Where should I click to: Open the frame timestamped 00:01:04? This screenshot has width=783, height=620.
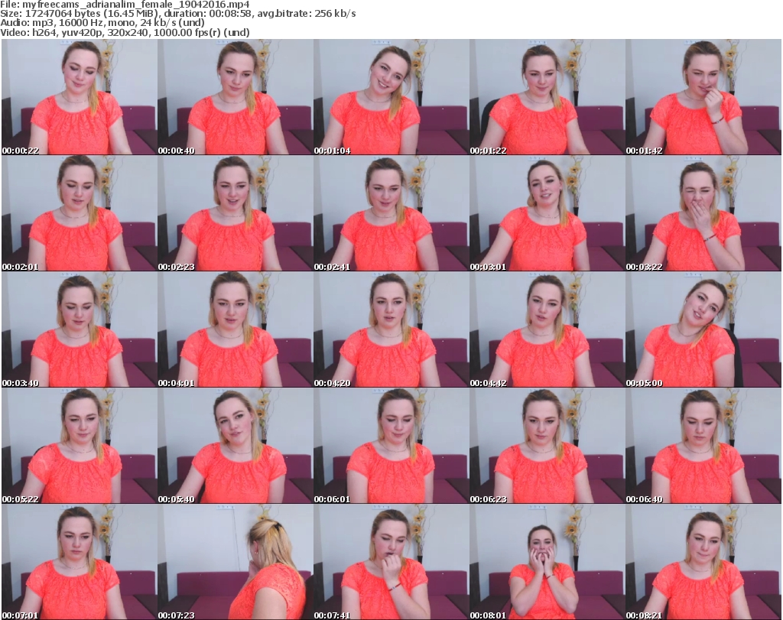(x=391, y=97)
